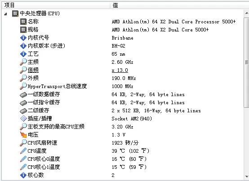Click the info icon beside 内核版本(步进)
Image resolution: width=249 pixels, height=181 pixels.
(23, 46)
